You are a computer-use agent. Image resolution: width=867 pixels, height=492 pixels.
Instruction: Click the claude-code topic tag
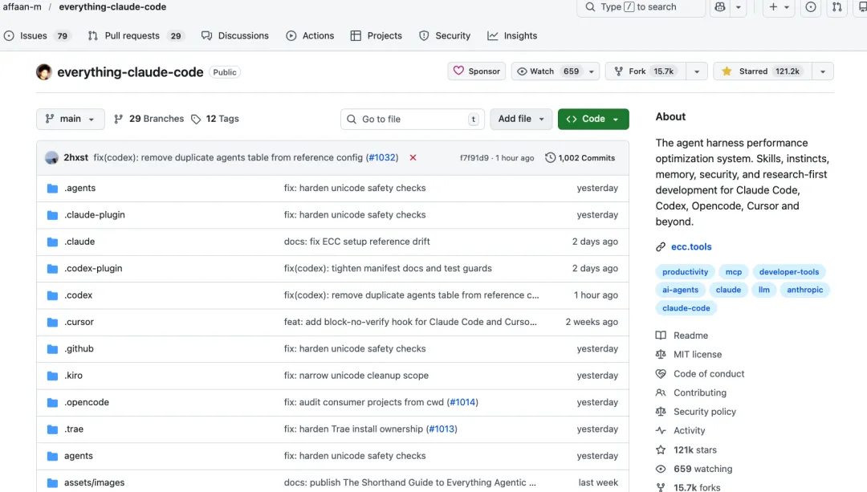point(686,308)
